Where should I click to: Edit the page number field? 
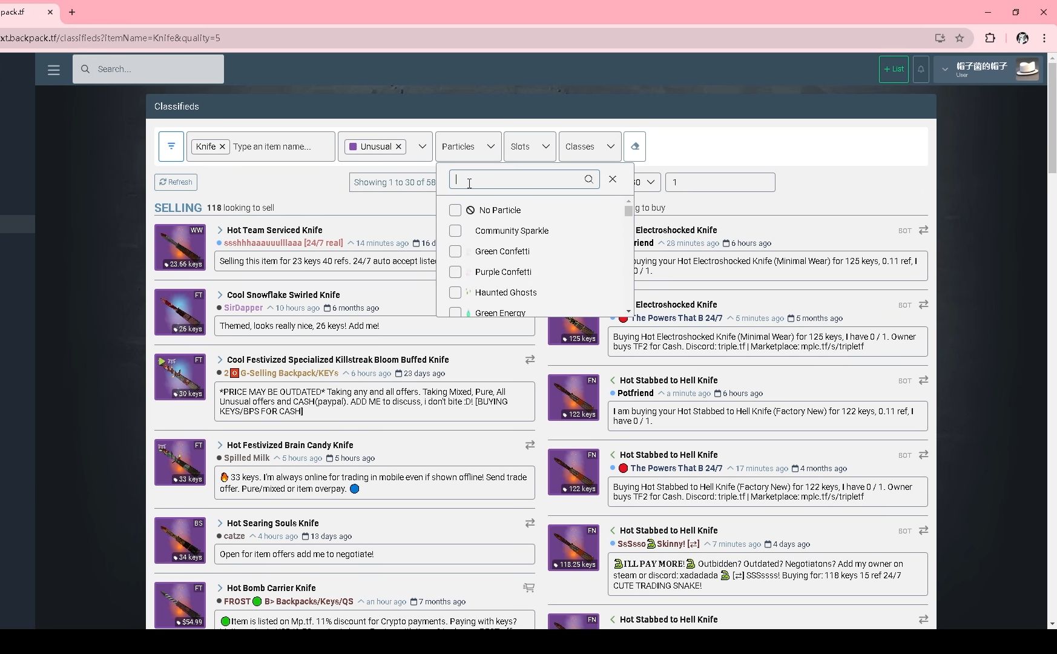tap(720, 182)
